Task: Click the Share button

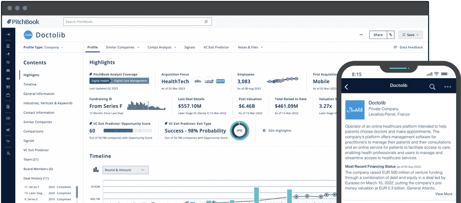Action: click(378, 35)
